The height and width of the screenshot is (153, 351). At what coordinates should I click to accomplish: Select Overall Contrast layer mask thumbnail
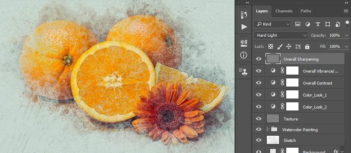pos(292,82)
